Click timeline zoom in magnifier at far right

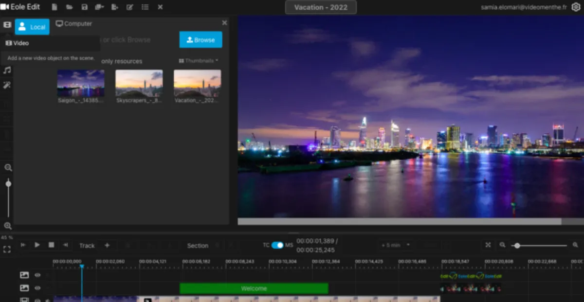(576, 245)
